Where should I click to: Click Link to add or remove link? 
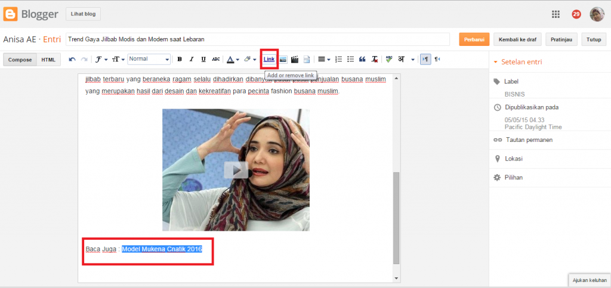(x=269, y=59)
